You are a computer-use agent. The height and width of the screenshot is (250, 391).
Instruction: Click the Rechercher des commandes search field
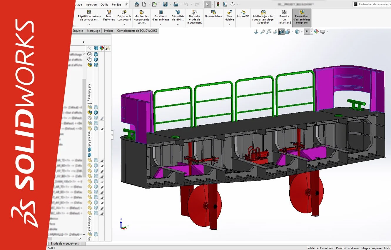click(x=373, y=4)
